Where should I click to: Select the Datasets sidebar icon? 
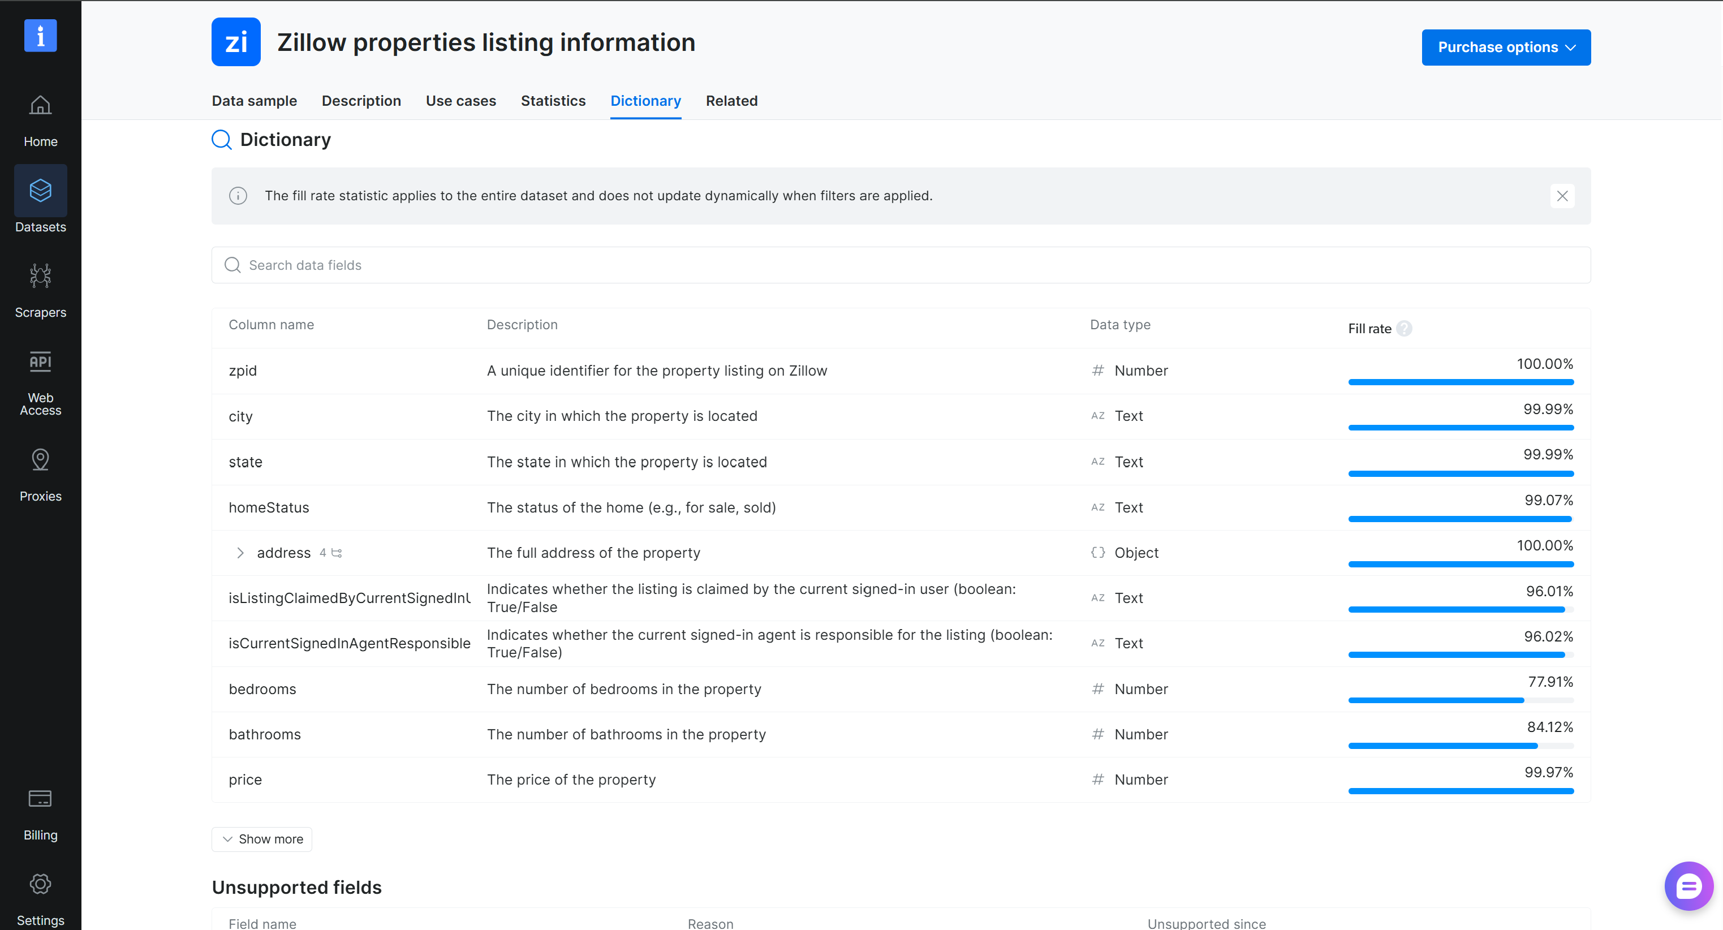point(40,191)
